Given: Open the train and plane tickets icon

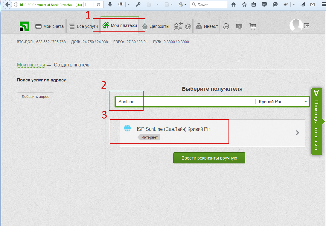Looking at the screenshot, I should tap(178, 26).
